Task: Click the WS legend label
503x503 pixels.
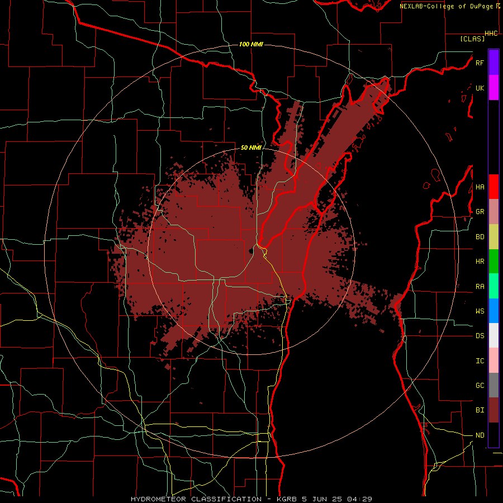Action: (480, 311)
